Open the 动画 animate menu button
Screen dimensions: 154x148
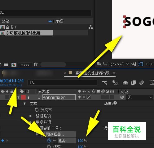[115, 103]
